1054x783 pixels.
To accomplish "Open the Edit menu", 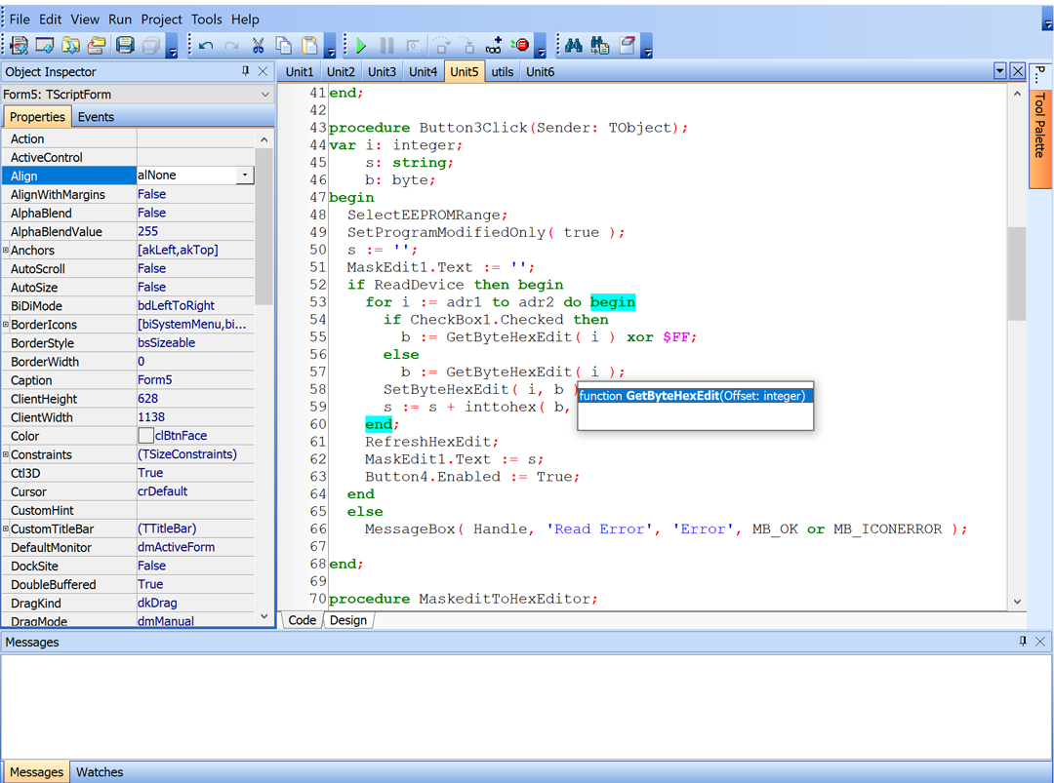I will tap(51, 20).
